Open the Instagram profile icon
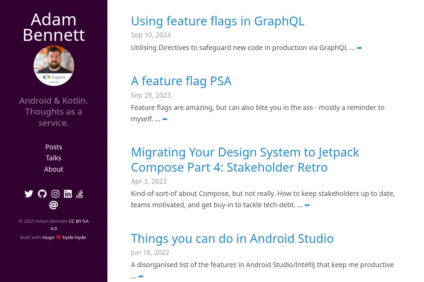Screen dimensions: 424x282 click(55, 194)
